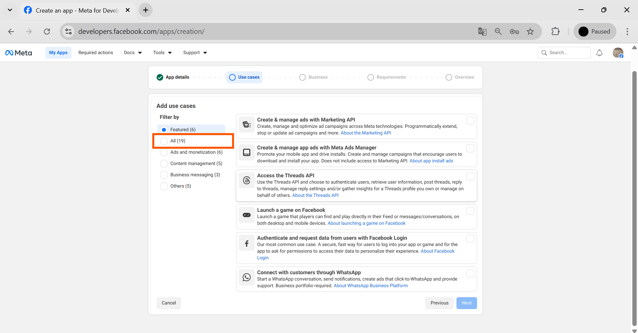The image size is (638, 333).
Task: Click the Previous button
Action: tap(440, 303)
